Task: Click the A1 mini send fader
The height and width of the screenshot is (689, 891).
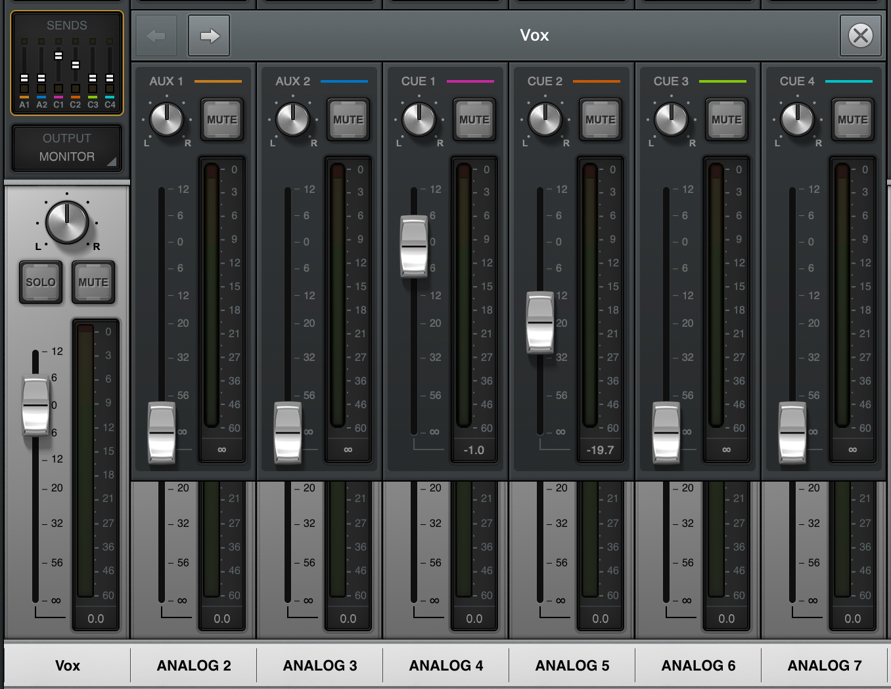Action: [x=24, y=78]
